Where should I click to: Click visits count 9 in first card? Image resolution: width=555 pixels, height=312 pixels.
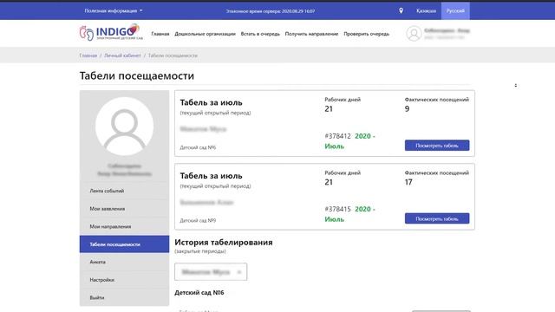point(407,109)
